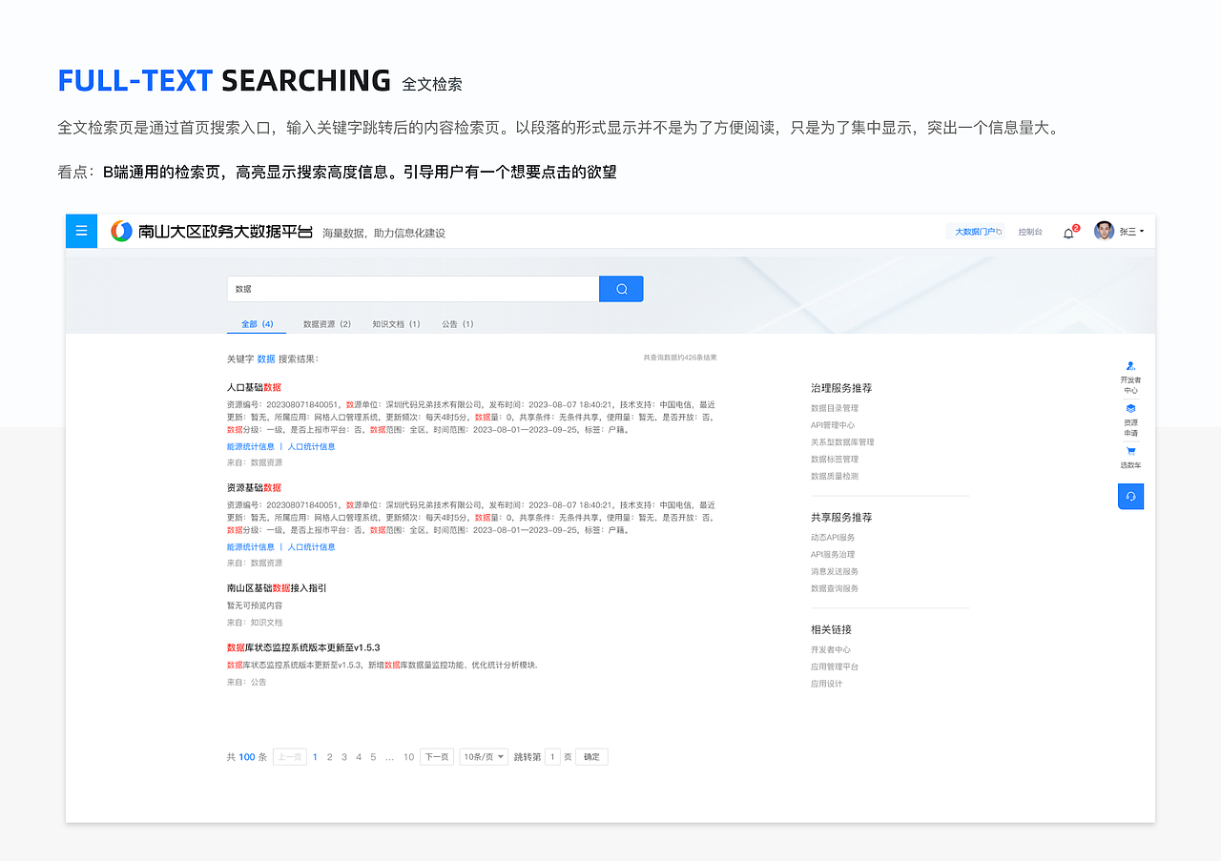This screenshot has width=1221, height=861.
Task: Open 开发者中心 under 相关链接
Action: click(831, 650)
